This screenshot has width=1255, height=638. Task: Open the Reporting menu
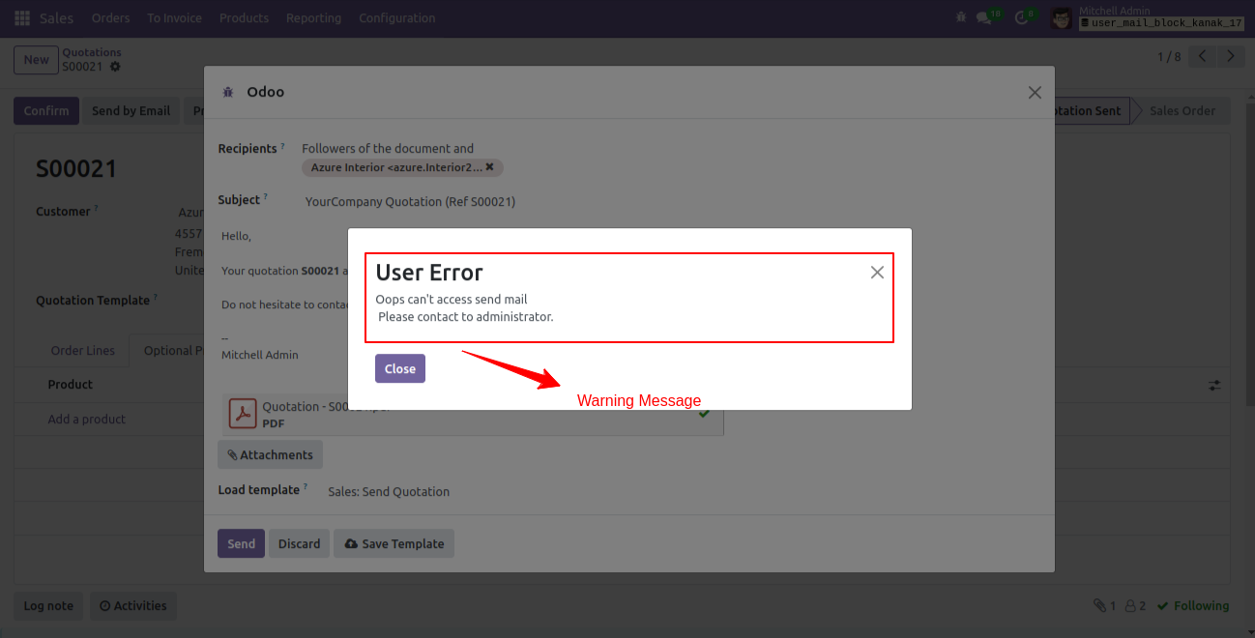pos(313,18)
